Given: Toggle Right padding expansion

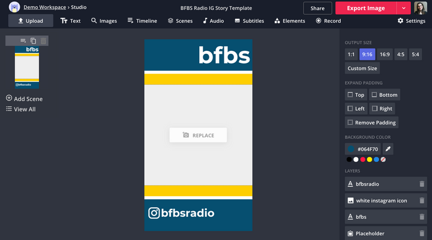Looking at the screenshot, I should click(x=382, y=108).
